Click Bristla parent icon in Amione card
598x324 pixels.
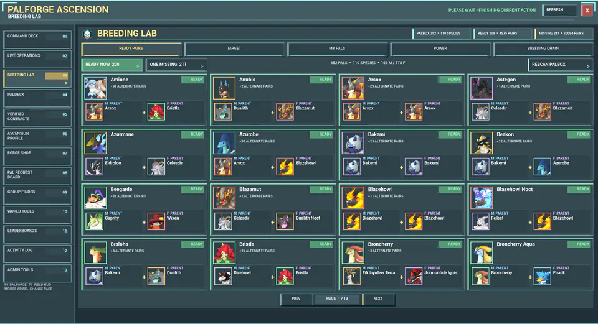coord(156,112)
